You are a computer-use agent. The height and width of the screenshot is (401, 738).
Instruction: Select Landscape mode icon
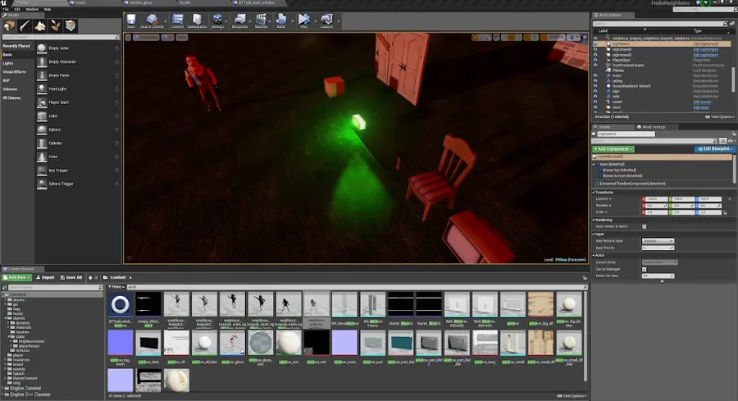[40, 26]
